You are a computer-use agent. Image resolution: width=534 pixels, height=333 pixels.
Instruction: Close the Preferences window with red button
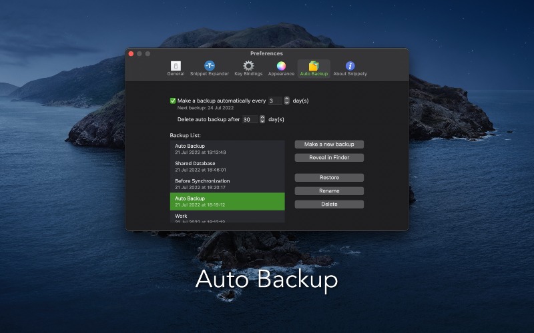(x=131, y=54)
